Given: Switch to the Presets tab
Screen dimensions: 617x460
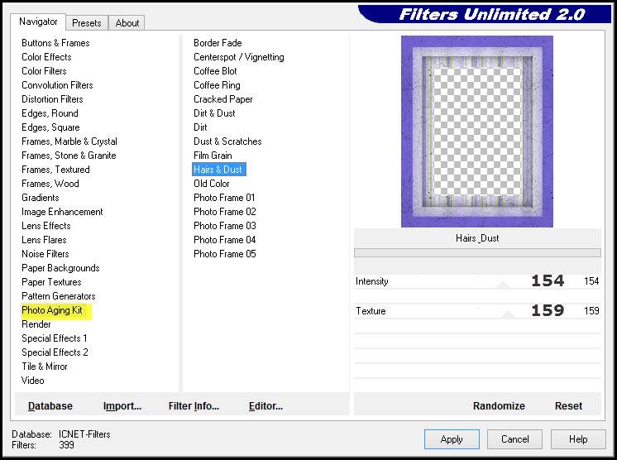Looking at the screenshot, I should click(x=87, y=23).
